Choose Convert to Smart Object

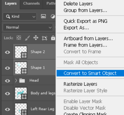[x=90, y=73]
